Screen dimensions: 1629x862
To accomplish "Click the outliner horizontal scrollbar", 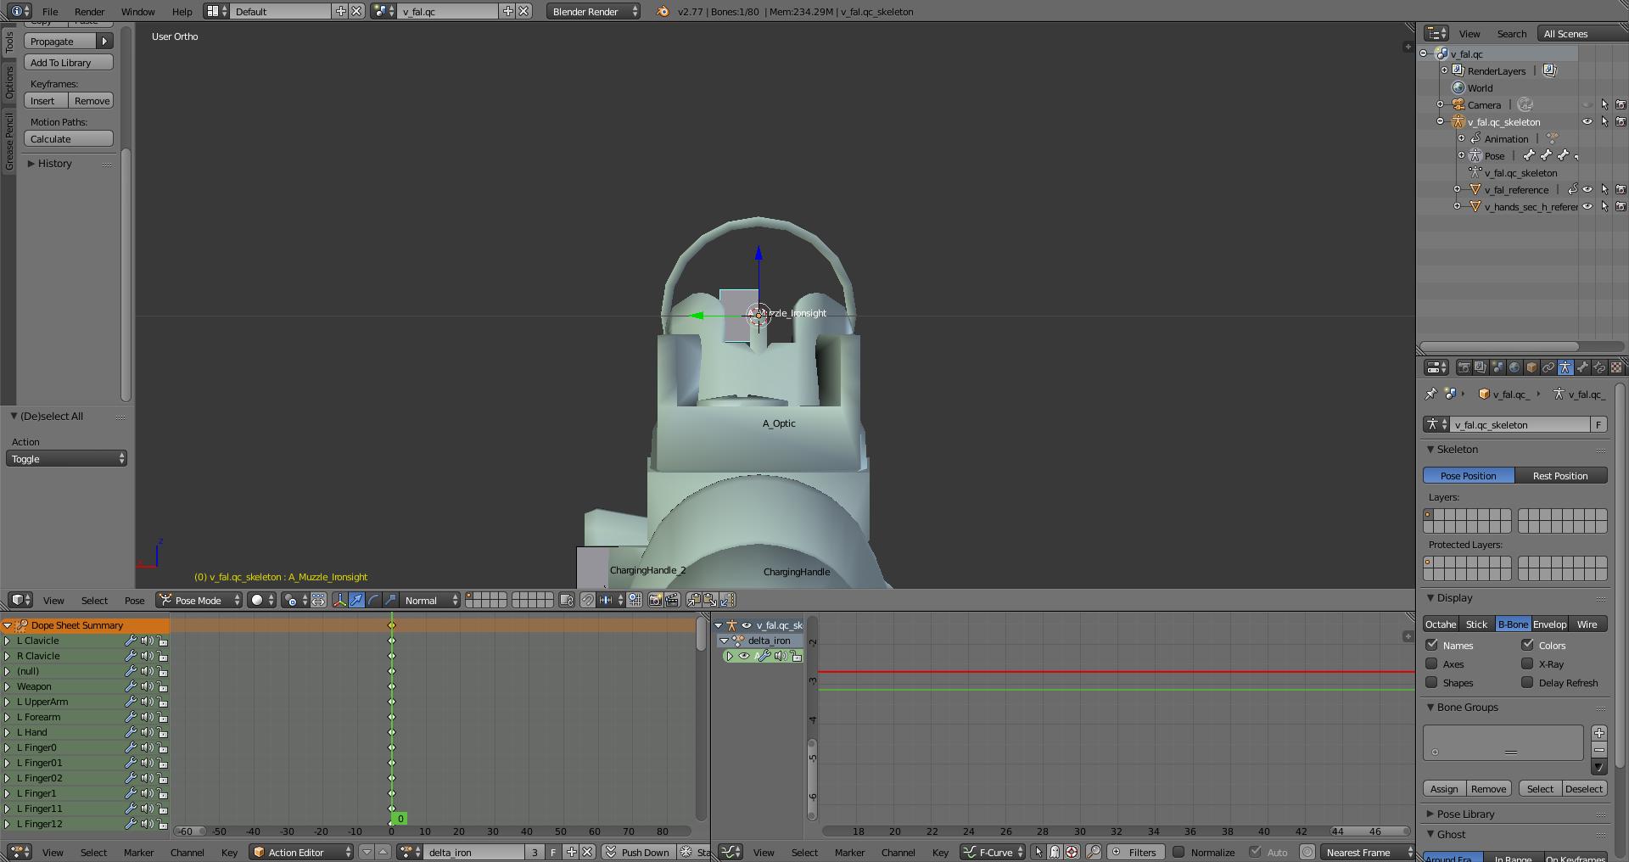I will (x=1499, y=346).
